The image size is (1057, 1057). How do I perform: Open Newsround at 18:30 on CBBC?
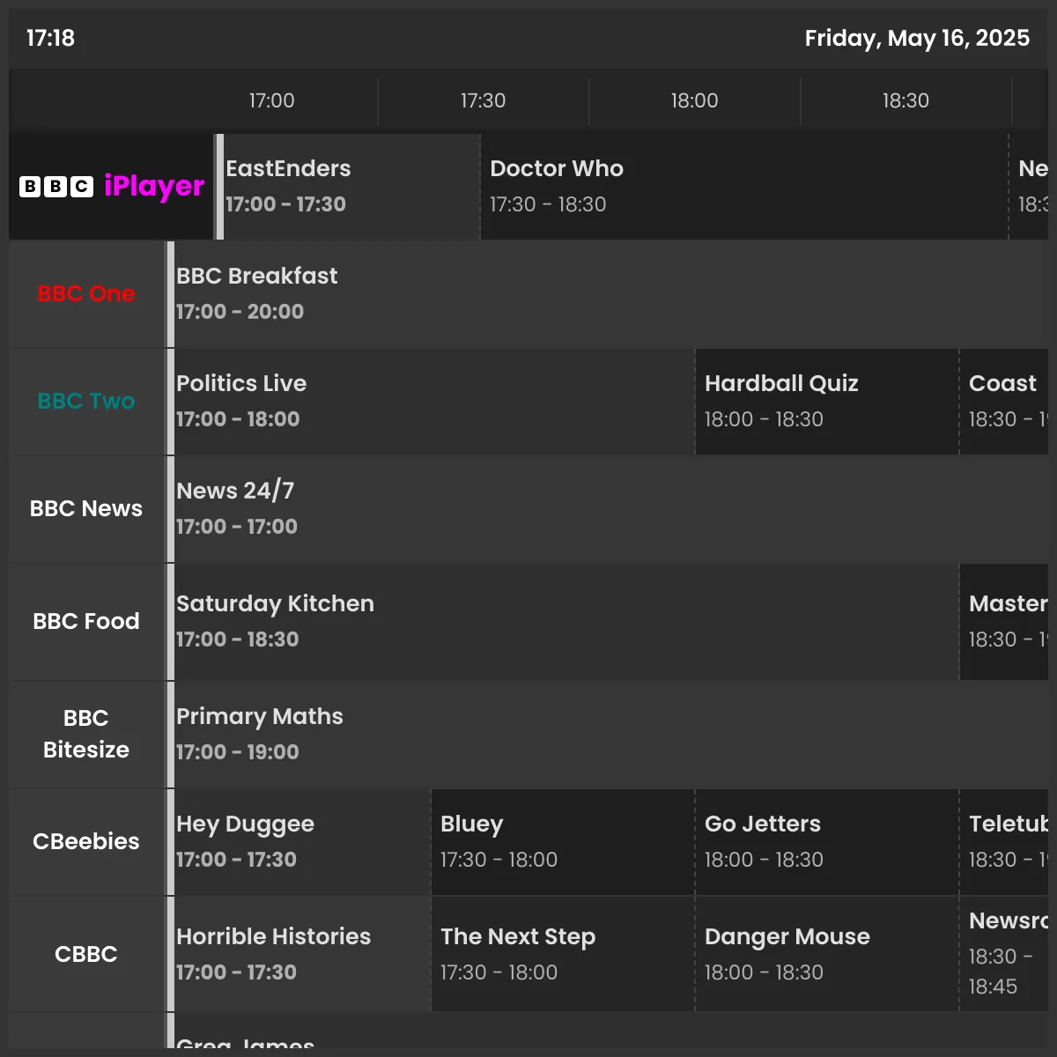(1004, 955)
